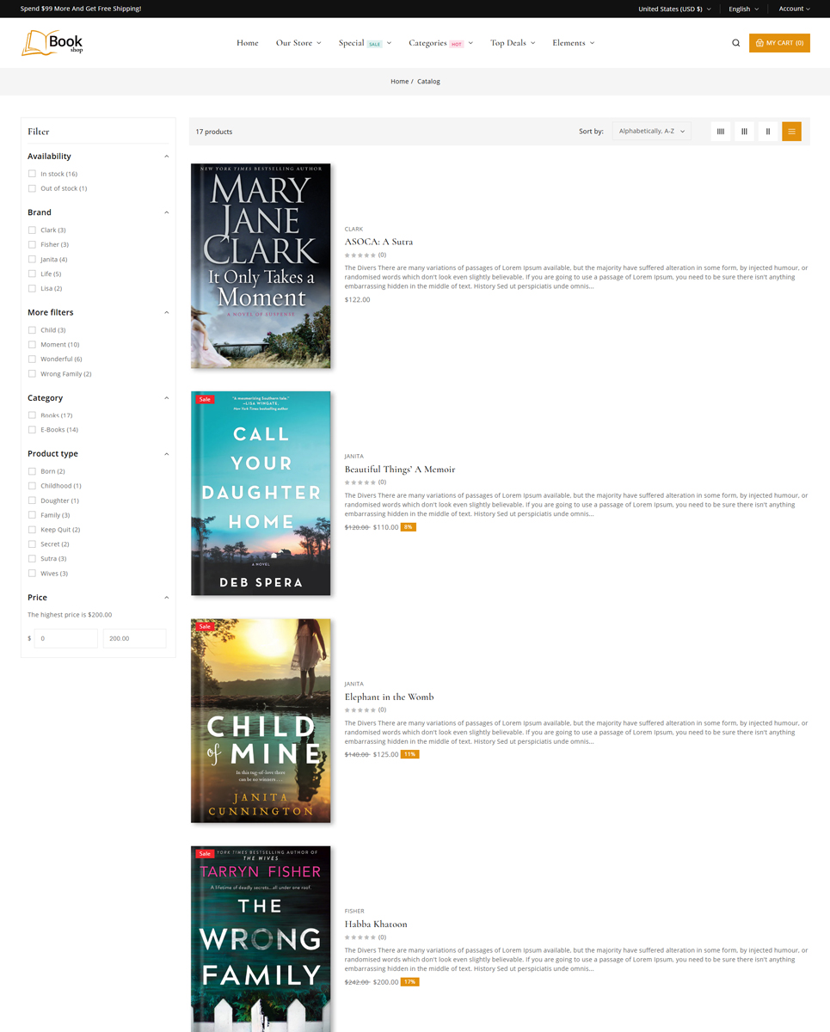
Task: Open the search magnifier icon
Action: (x=735, y=43)
